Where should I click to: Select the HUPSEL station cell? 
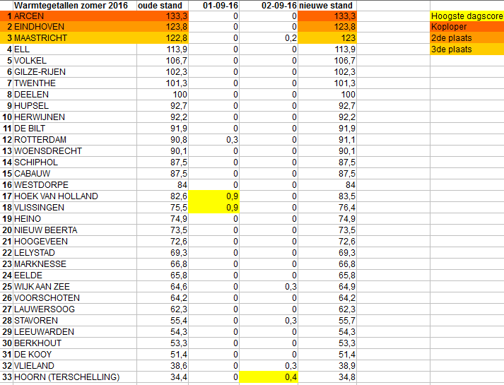click(x=75, y=106)
